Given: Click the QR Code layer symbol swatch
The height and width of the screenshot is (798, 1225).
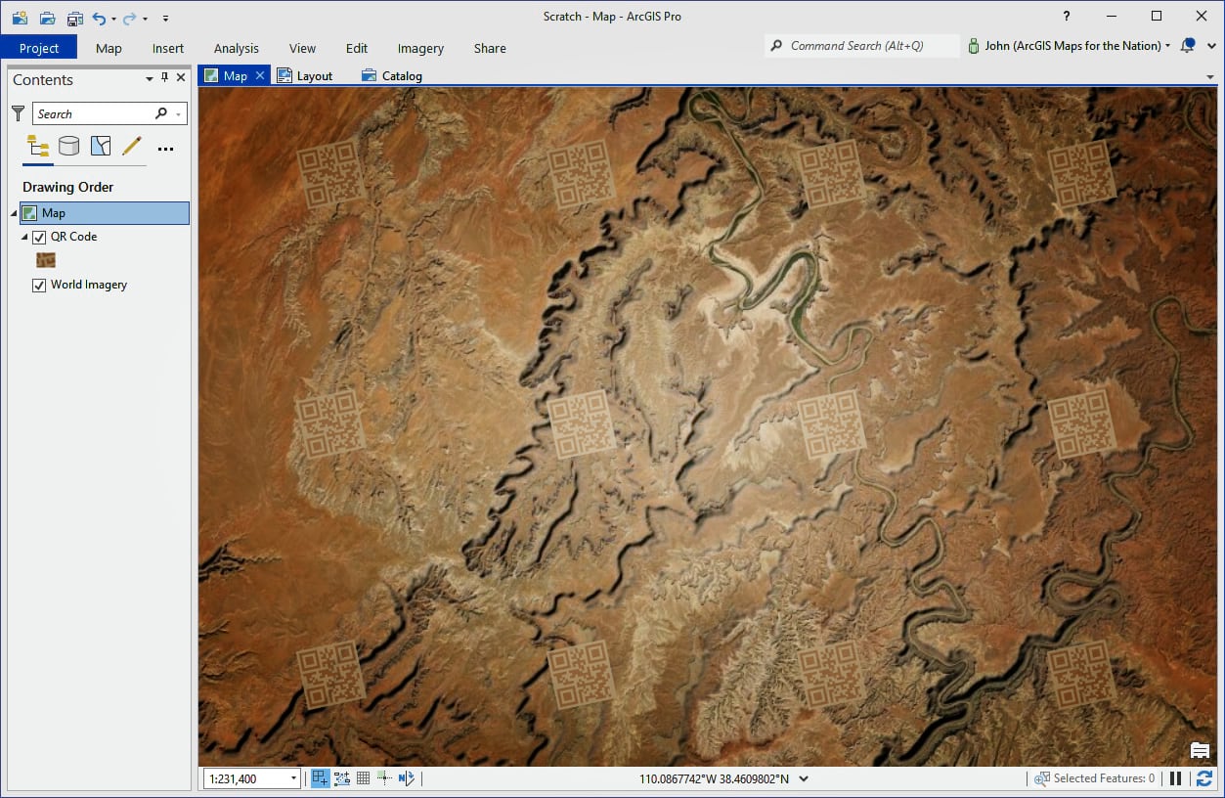Looking at the screenshot, I should (46, 260).
